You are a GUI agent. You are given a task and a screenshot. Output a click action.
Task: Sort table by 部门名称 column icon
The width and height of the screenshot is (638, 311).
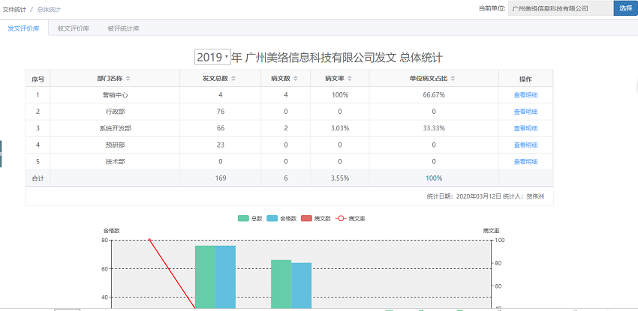[x=128, y=79]
